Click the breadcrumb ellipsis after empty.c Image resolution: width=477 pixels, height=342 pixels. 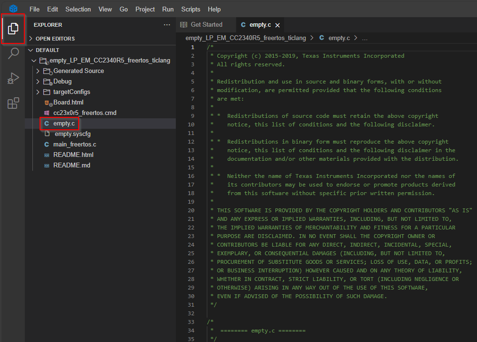[365, 38]
